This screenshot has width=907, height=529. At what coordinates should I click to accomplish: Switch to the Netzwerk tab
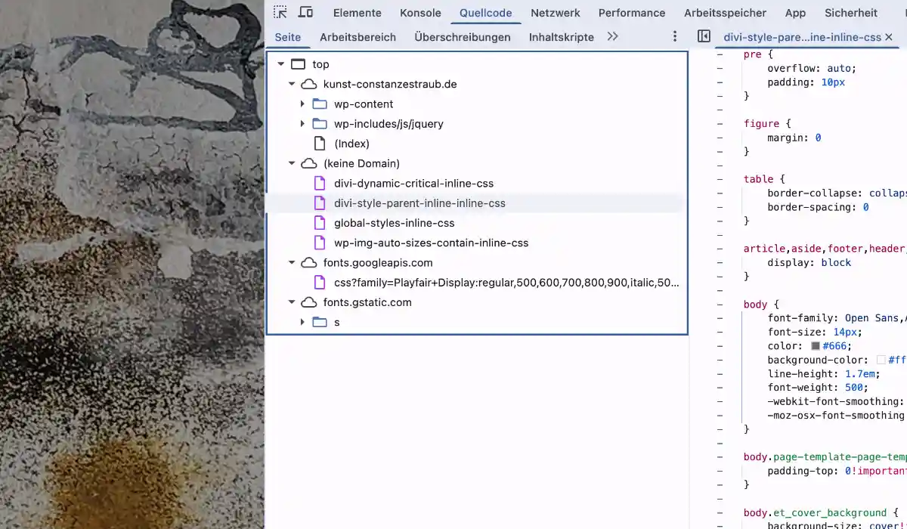click(x=556, y=13)
